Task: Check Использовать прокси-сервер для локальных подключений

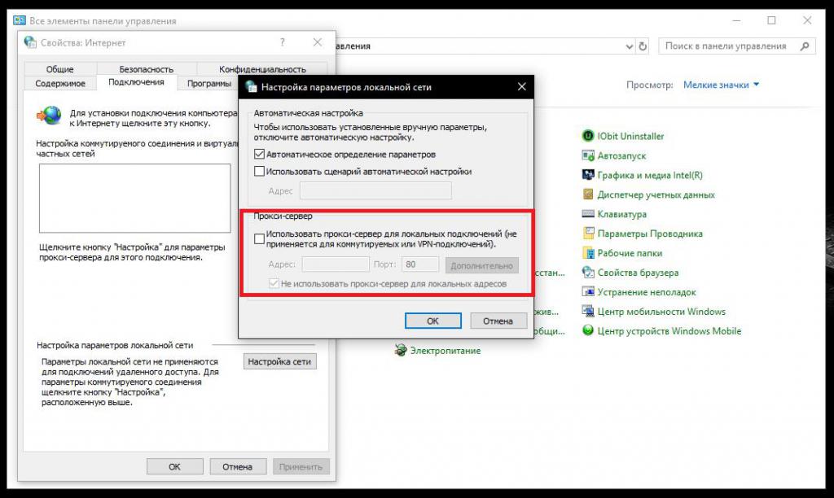Action: 259,239
